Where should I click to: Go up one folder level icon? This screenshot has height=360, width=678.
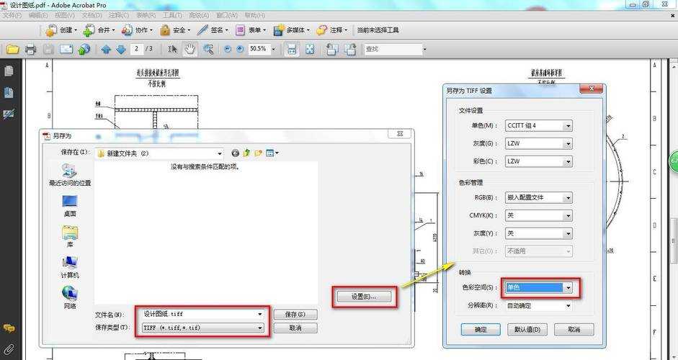(x=247, y=153)
